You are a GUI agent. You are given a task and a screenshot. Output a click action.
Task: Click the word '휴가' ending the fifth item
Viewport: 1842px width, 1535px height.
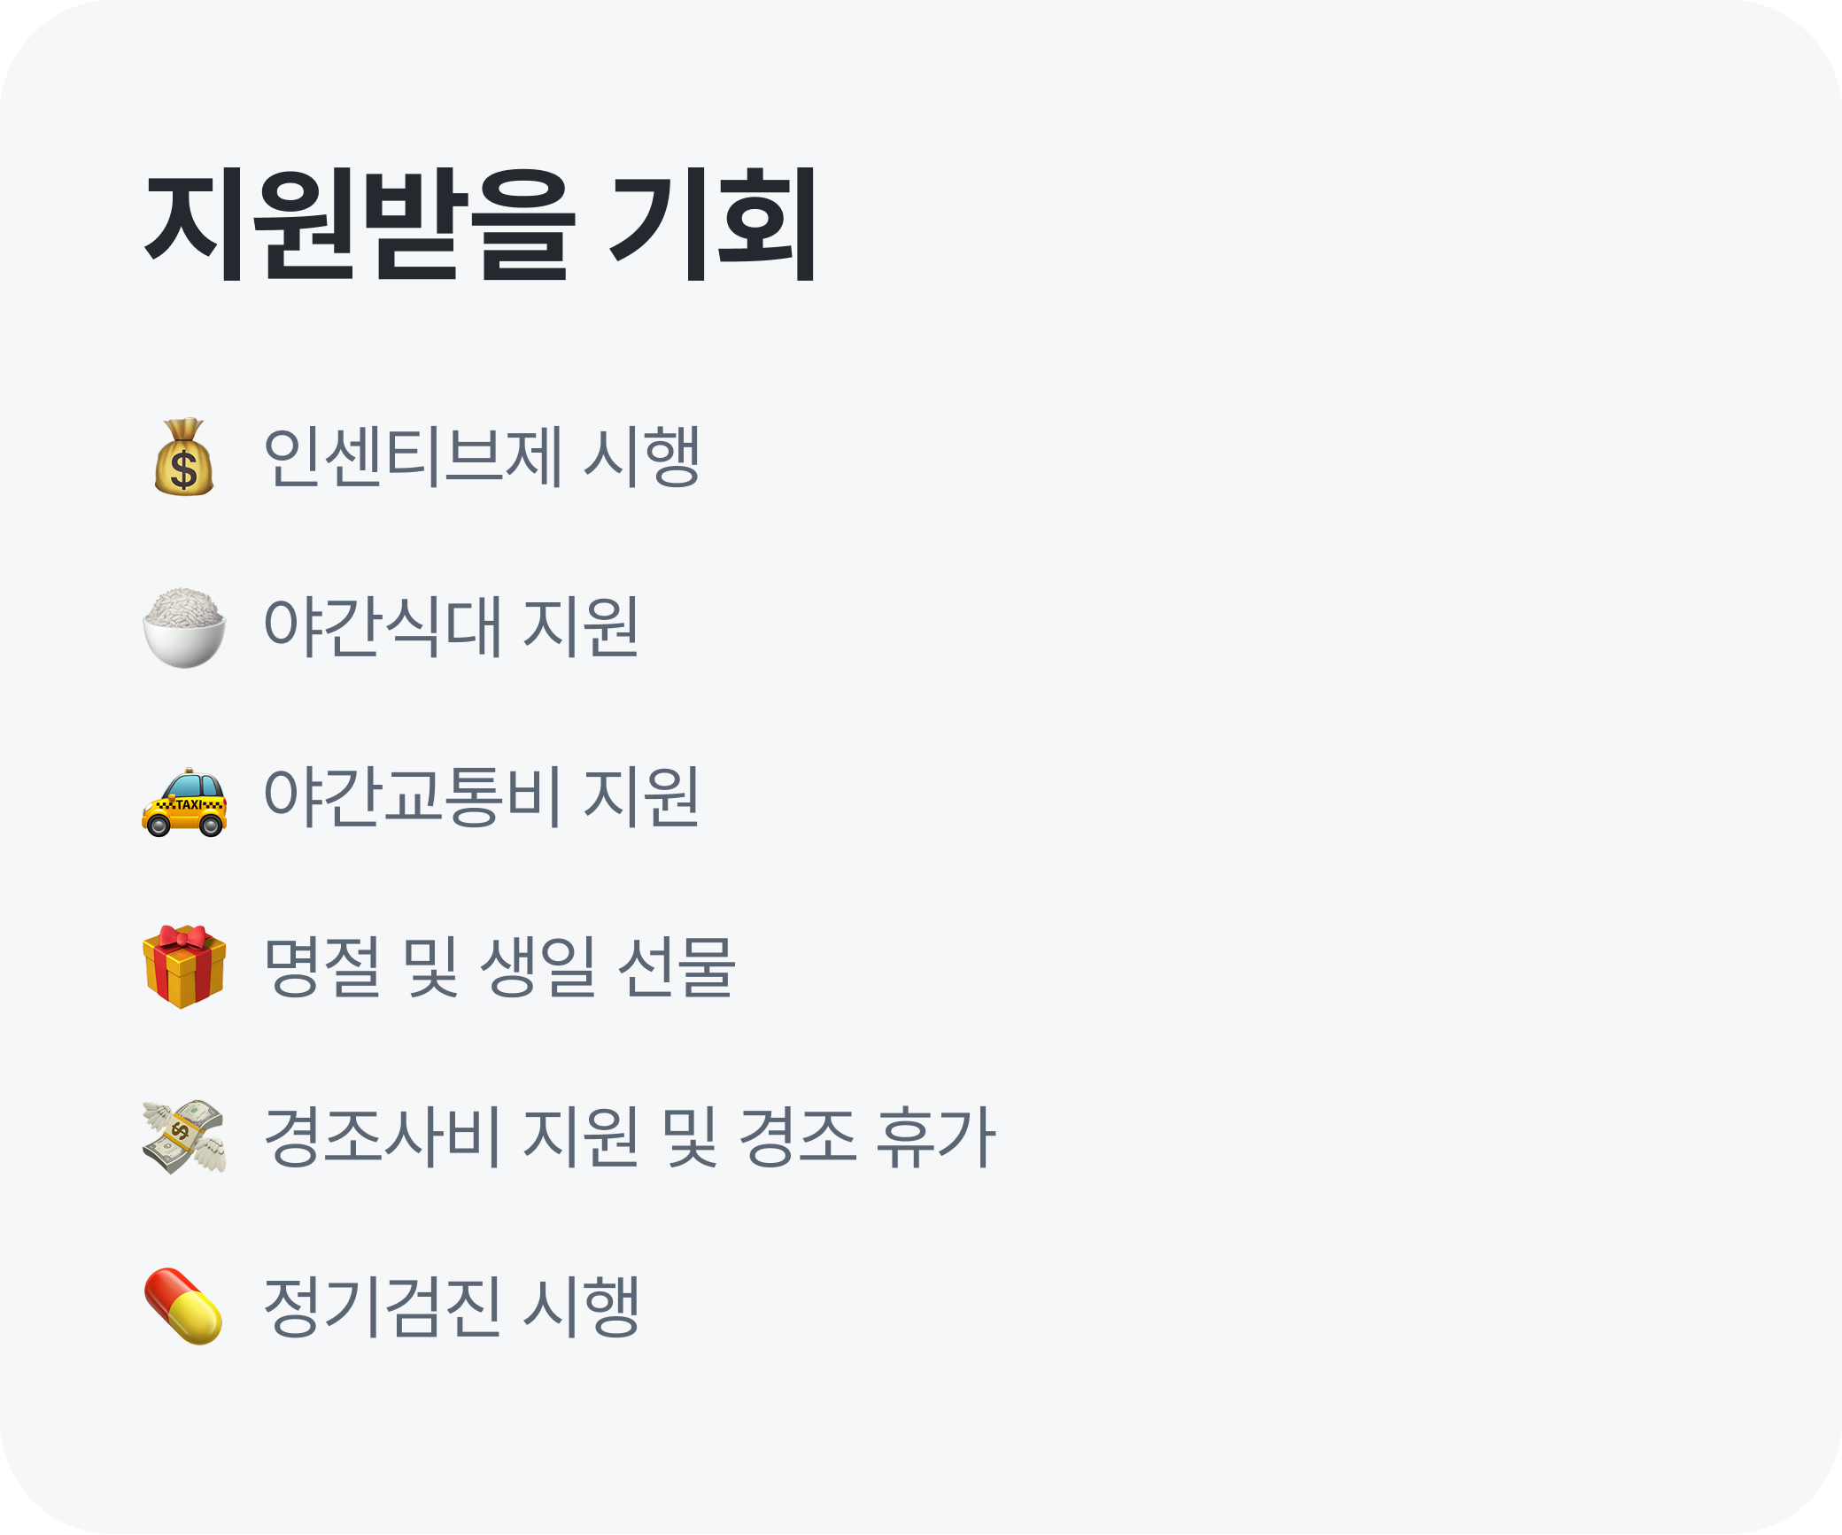(x=935, y=1136)
